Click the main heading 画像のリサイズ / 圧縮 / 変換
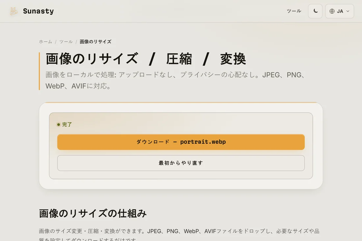This screenshot has width=362, height=241. pyautogui.click(x=146, y=59)
